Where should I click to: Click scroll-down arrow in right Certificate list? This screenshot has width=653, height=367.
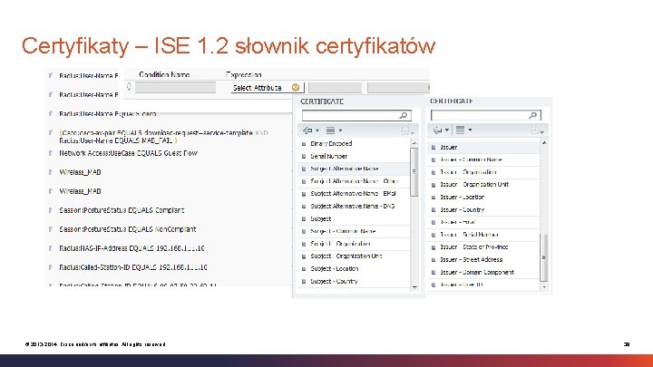point(544,287)
